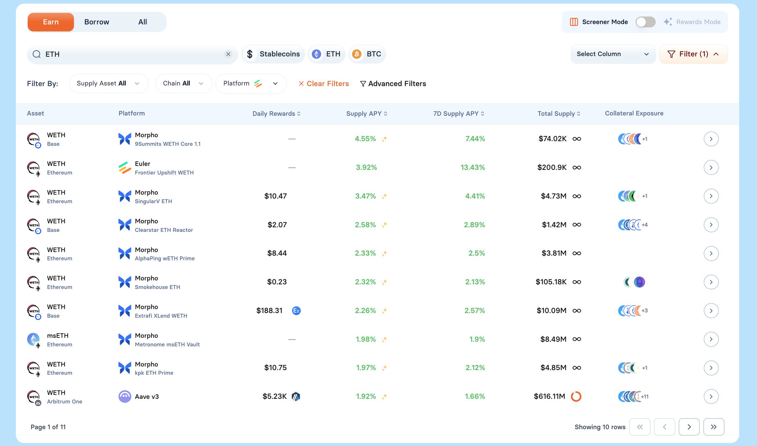Open the Select Column dropdown
757x446 pixels.
pos(613,54)
